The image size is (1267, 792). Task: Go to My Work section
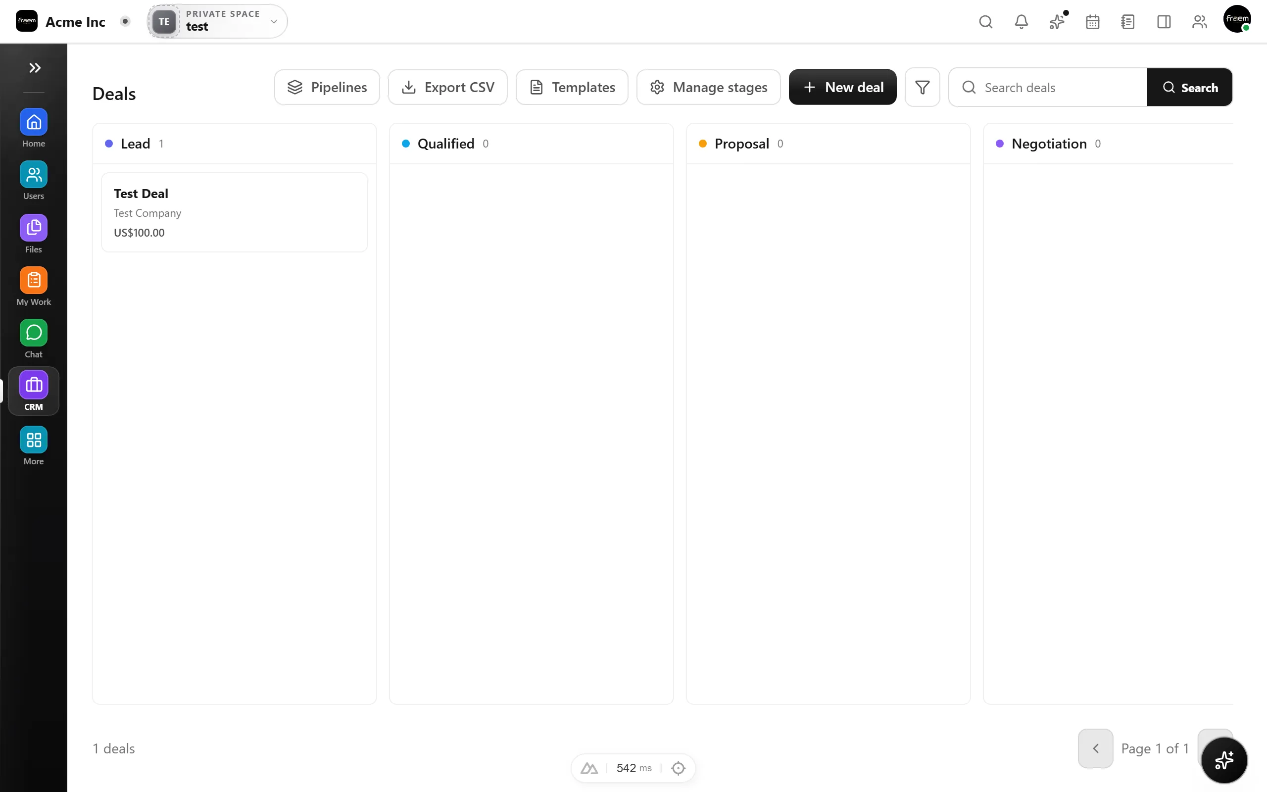click(34, 287)
